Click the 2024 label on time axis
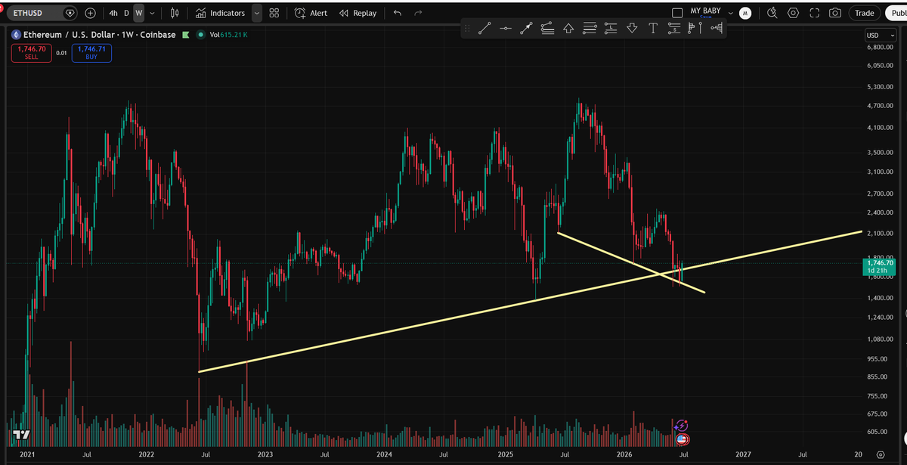This screenshot has width=907, height=465. point(384,454)
